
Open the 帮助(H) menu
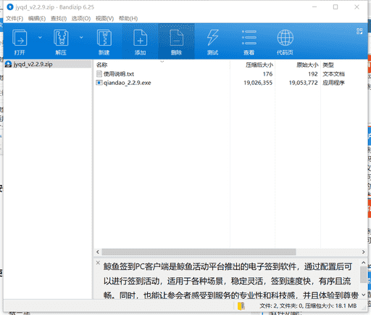128,19
